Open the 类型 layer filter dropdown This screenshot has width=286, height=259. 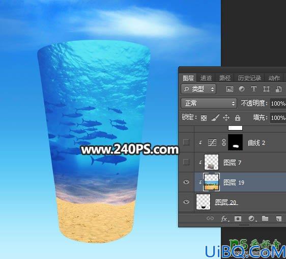click(x=198, y=89)
